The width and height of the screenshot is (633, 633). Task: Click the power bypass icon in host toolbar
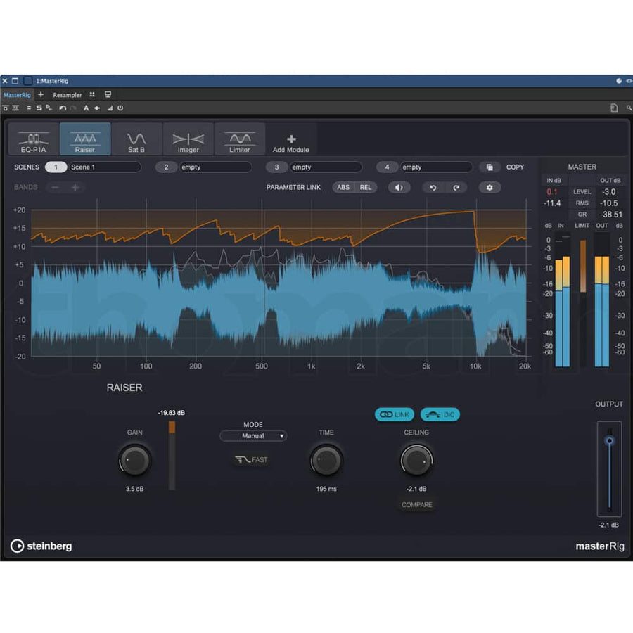point(120,108)
